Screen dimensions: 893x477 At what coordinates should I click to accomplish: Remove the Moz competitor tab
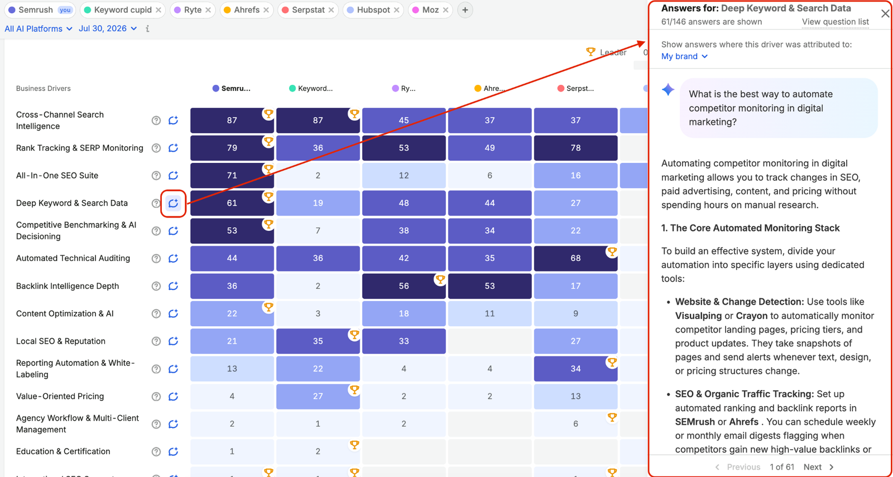point(445,10)
